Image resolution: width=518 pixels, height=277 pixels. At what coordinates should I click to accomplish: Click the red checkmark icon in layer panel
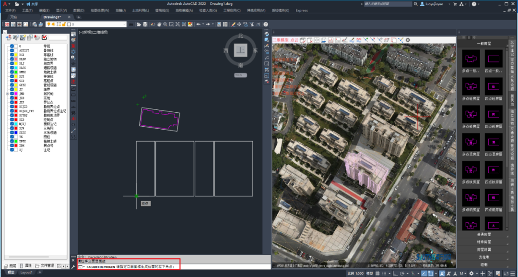point(44,37)
